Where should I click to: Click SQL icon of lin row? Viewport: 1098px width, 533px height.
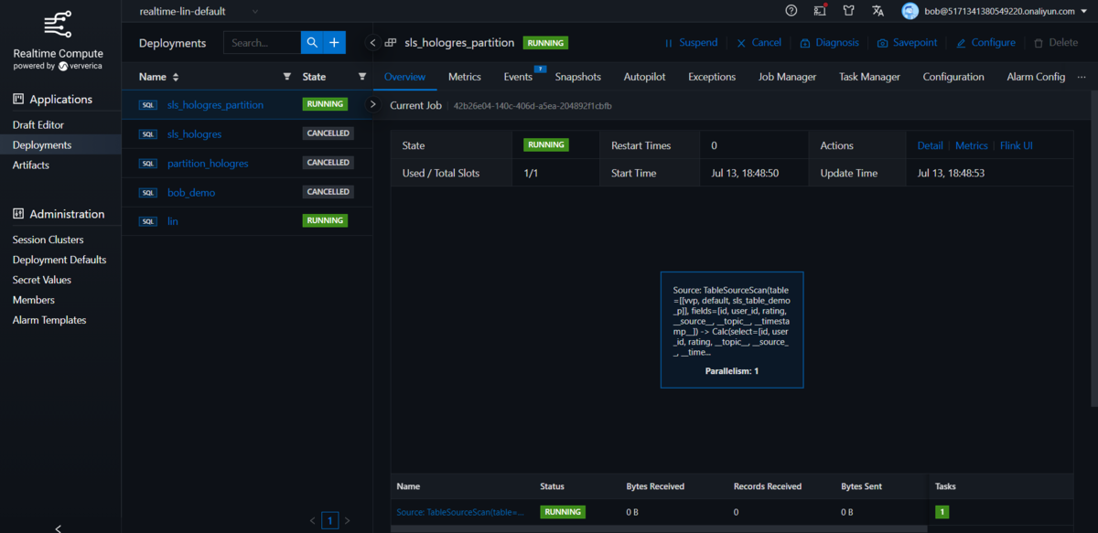[148, 221]
